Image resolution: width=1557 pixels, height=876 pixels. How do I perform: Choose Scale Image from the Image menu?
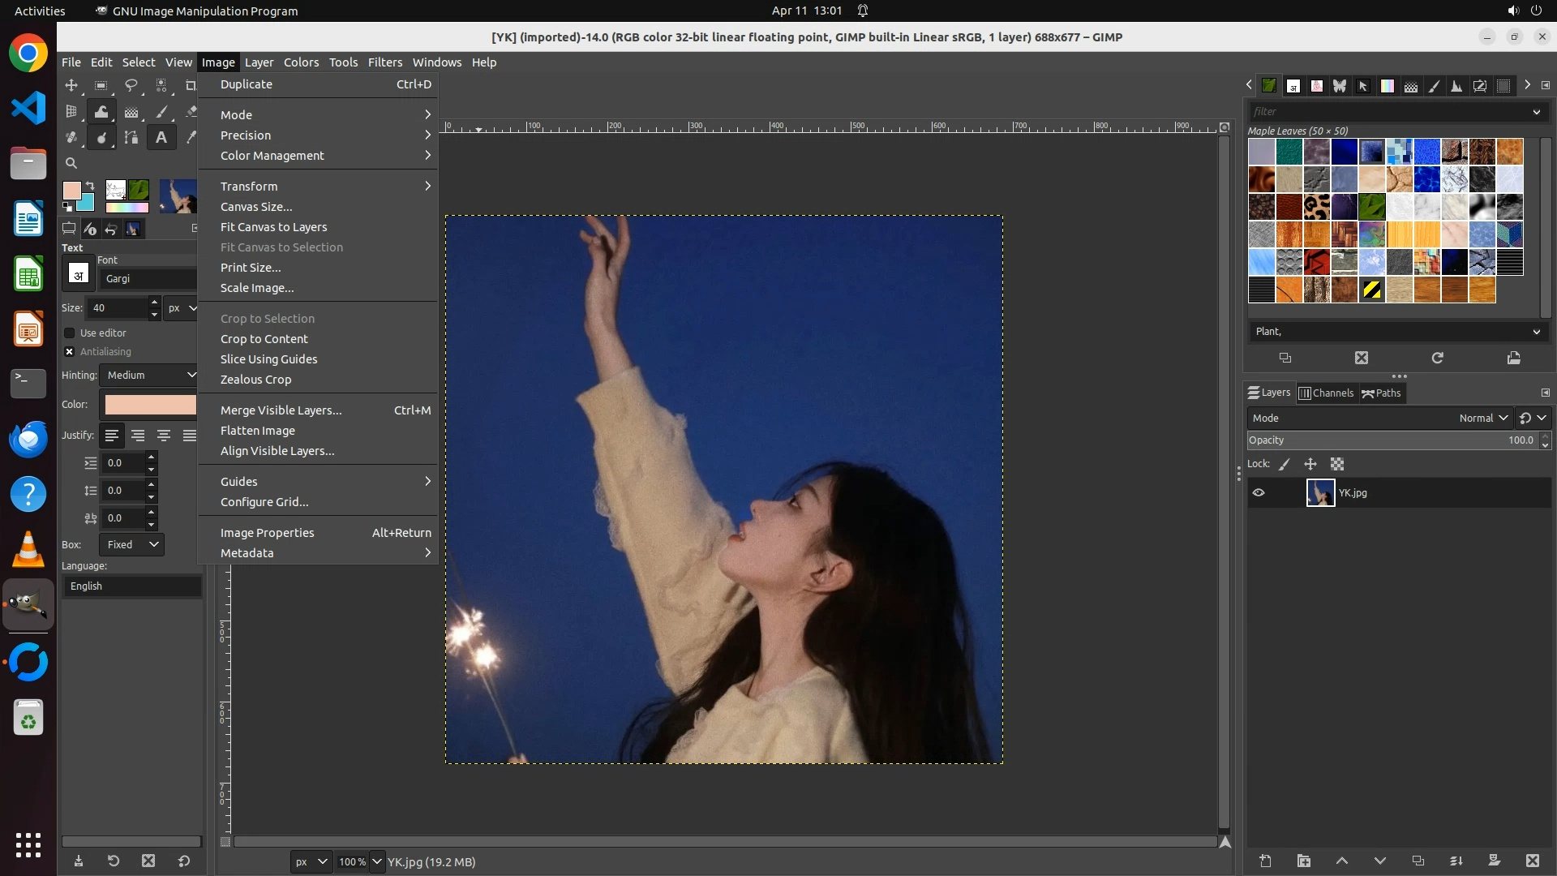coord(257,288)
